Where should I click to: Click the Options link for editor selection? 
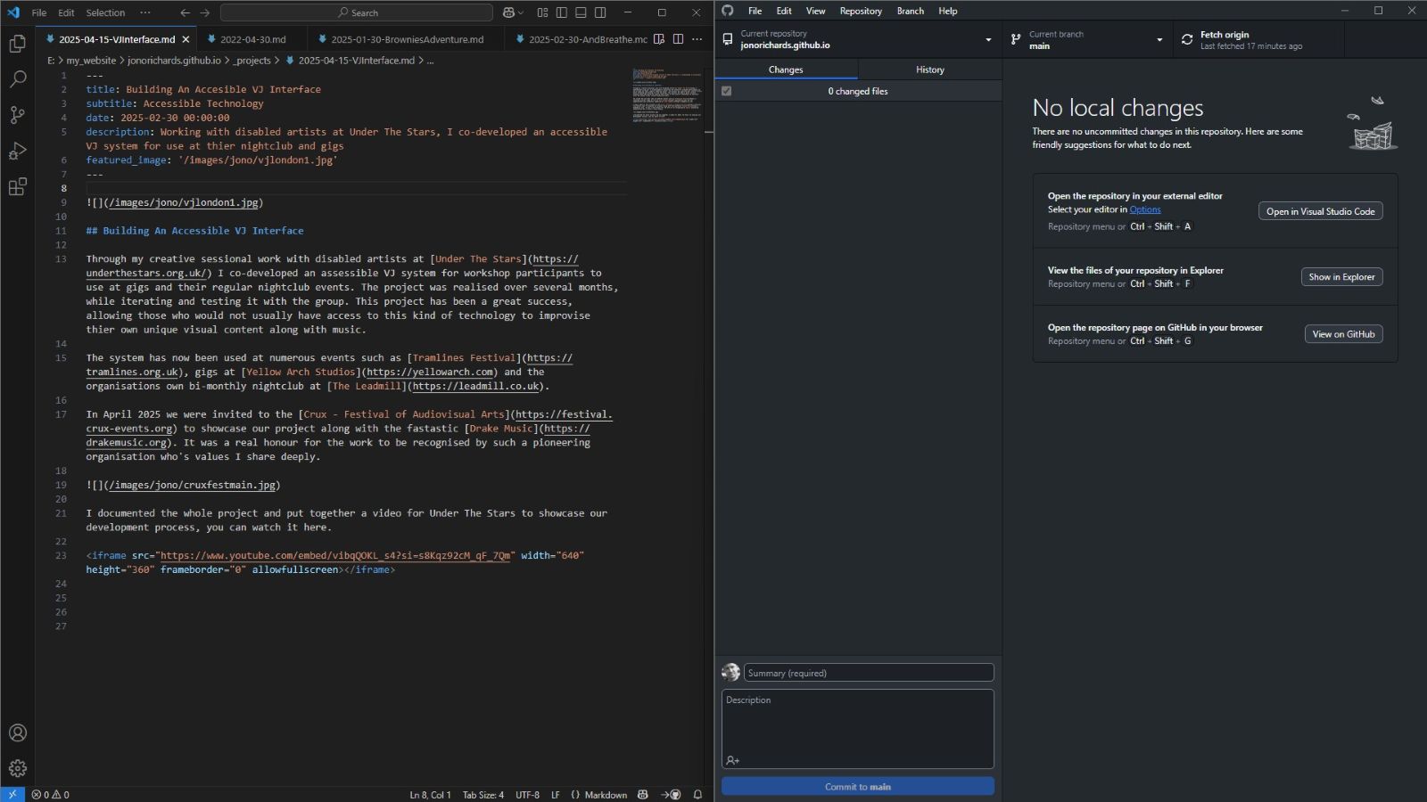[1144, 209]
